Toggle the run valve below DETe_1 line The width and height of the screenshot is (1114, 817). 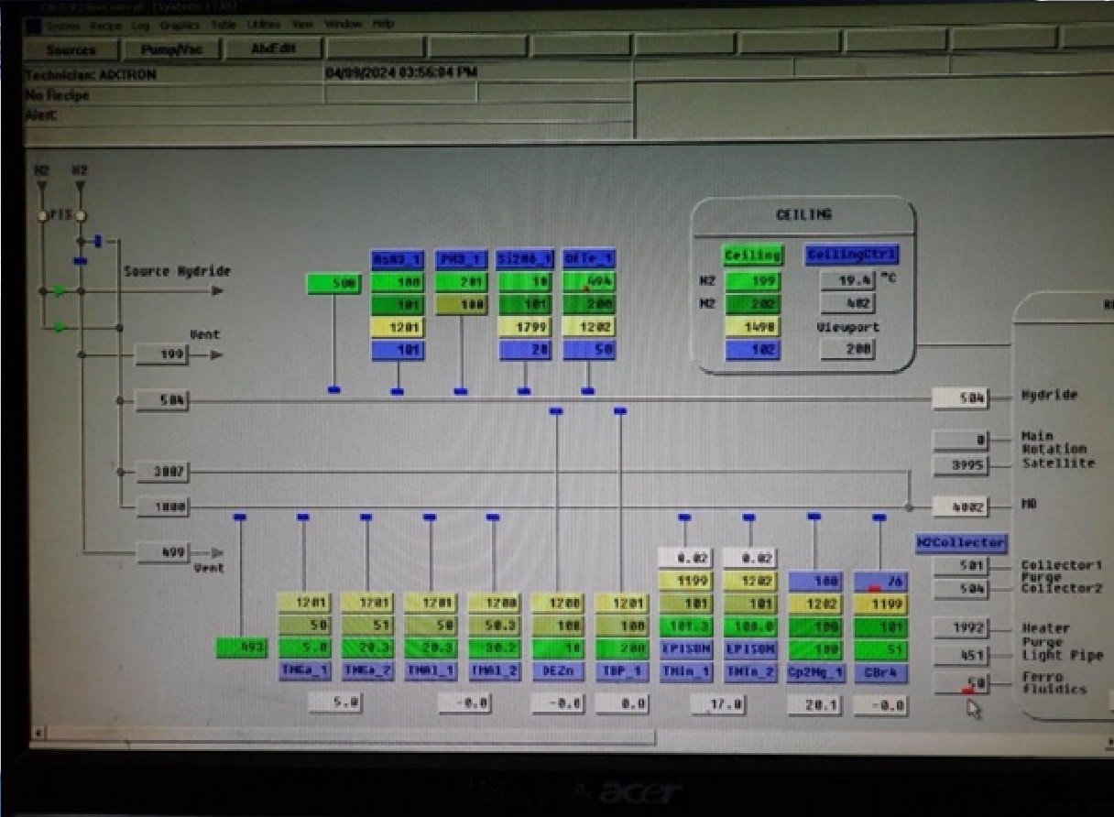point(588,391)
